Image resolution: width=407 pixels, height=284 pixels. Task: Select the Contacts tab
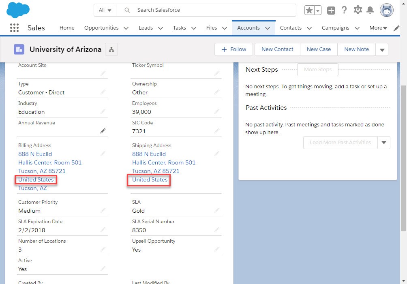(x=291, y=28)
